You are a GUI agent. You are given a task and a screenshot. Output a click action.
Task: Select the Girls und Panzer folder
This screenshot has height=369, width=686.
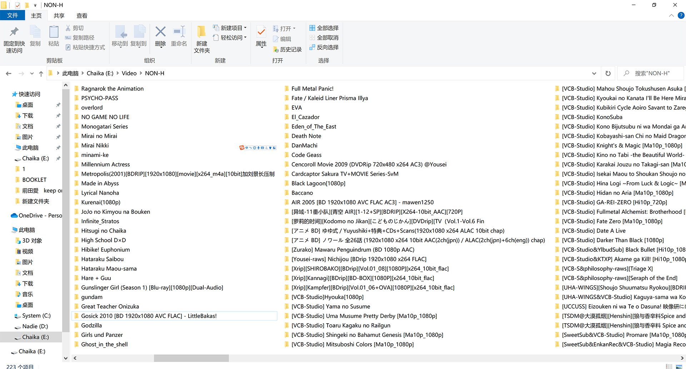coord(102,335)
